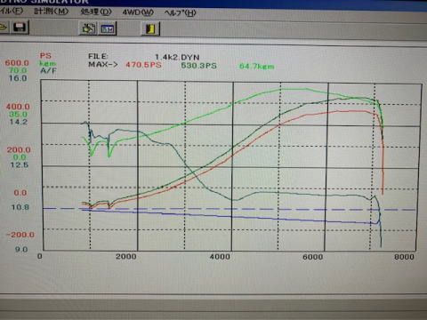Click the floppy disk save icon
The height and width of the screenshot is (320, 427).
(20, 28)
